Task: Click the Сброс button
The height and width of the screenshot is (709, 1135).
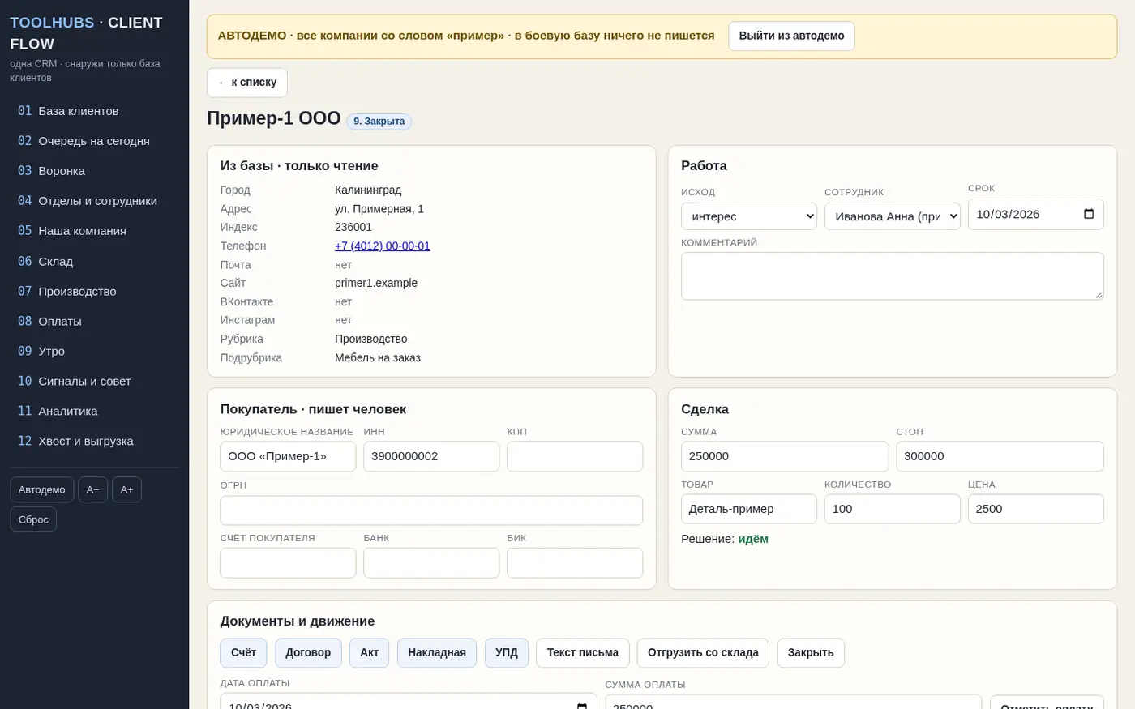Action: click(x=33, y=519)
